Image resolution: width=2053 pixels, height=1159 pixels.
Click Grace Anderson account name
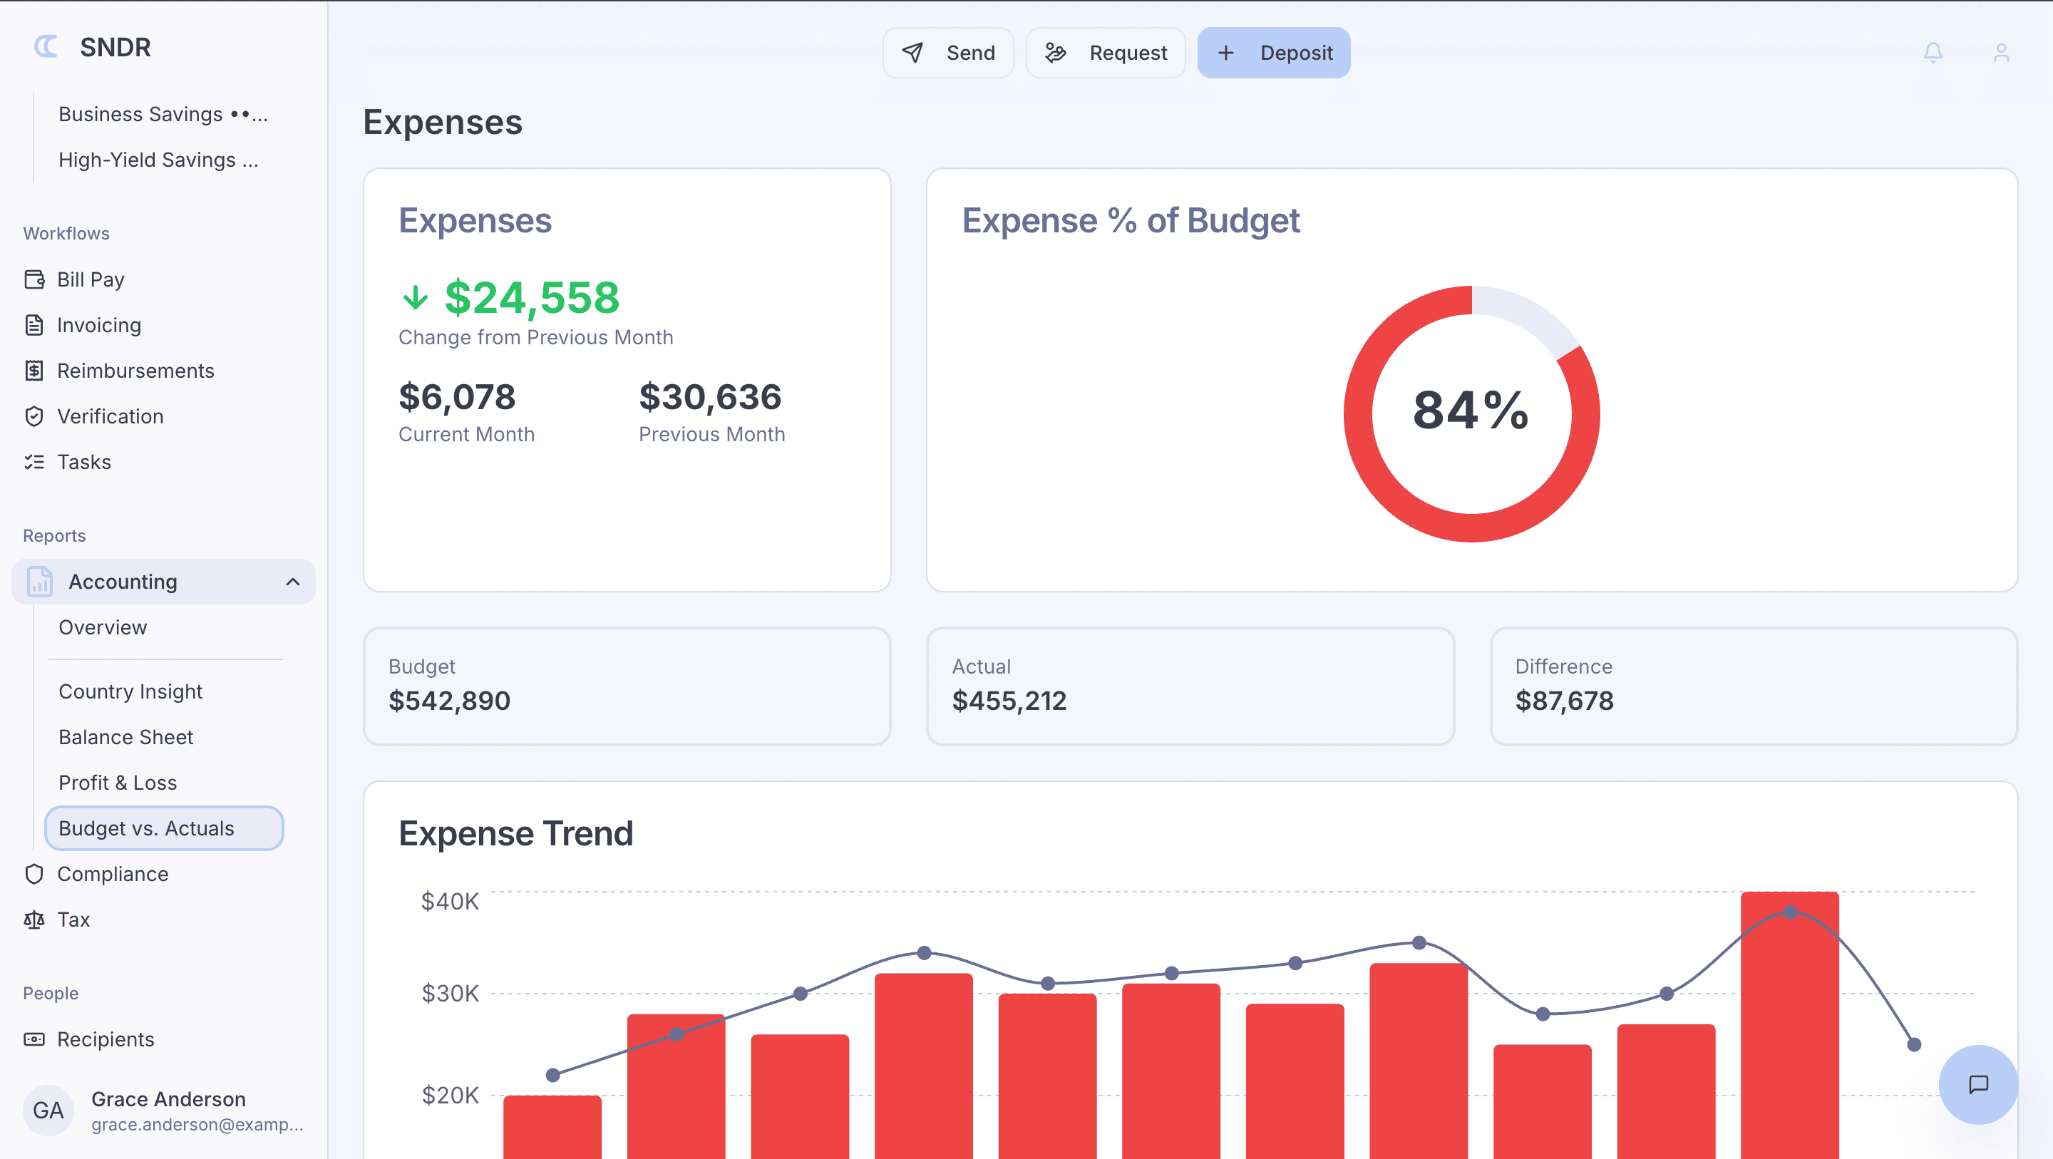point(168,1098)
